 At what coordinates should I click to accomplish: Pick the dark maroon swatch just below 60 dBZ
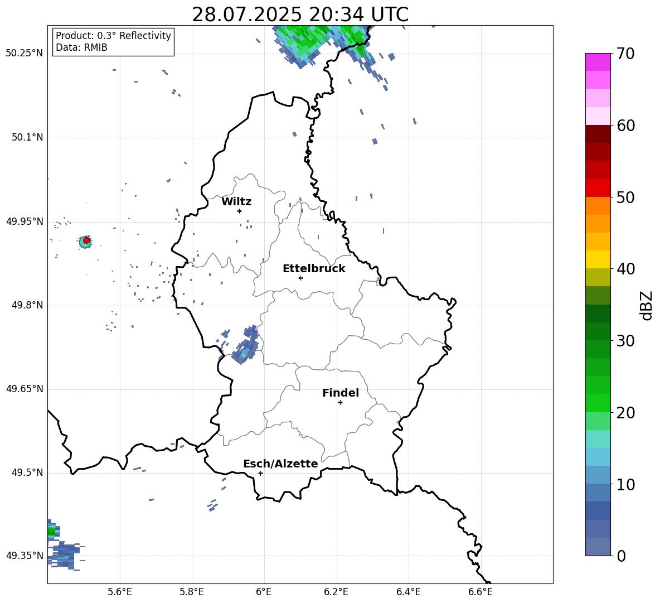coord(598,134)
